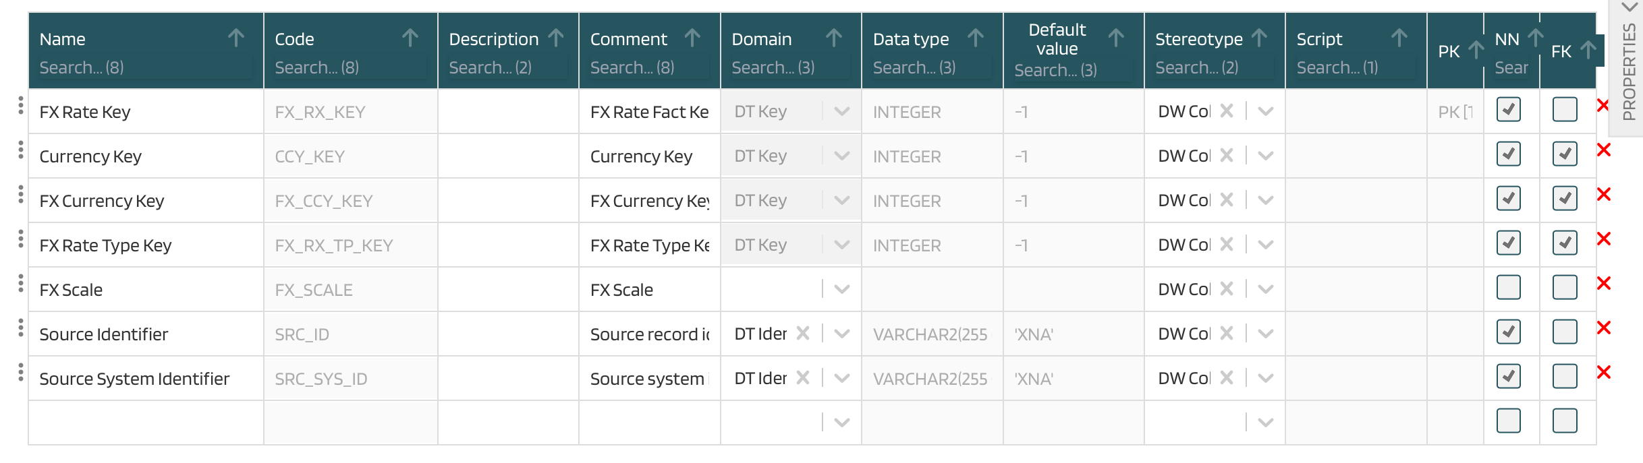
Task: Sort by the Domain column arrow
Action: [834, 38]
